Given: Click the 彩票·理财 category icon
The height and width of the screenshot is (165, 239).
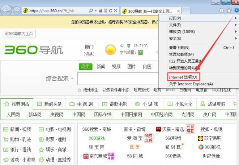Looking at the screenshot, I should pyautogui.click(x=41, y=139).
